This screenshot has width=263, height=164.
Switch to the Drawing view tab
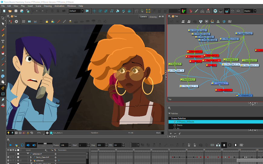coord(153,17)
